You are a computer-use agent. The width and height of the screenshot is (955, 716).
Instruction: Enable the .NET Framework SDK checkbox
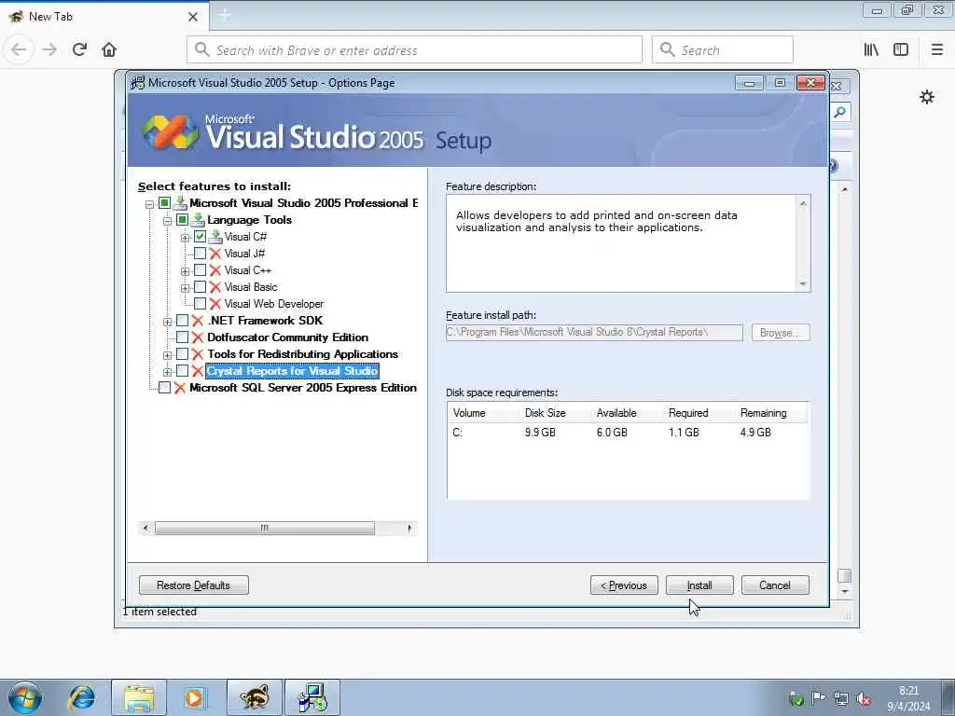pos(182,321)
